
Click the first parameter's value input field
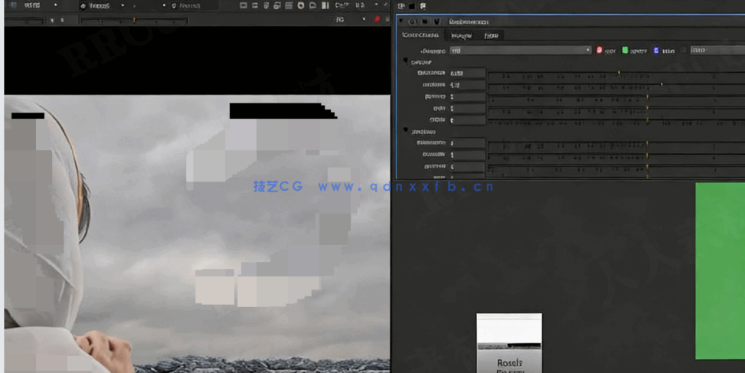467,74
